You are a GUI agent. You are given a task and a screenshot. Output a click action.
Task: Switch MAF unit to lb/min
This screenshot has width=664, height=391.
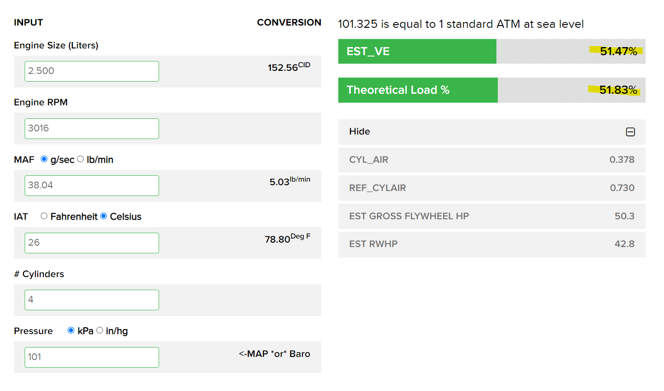(x=81, y=159)
